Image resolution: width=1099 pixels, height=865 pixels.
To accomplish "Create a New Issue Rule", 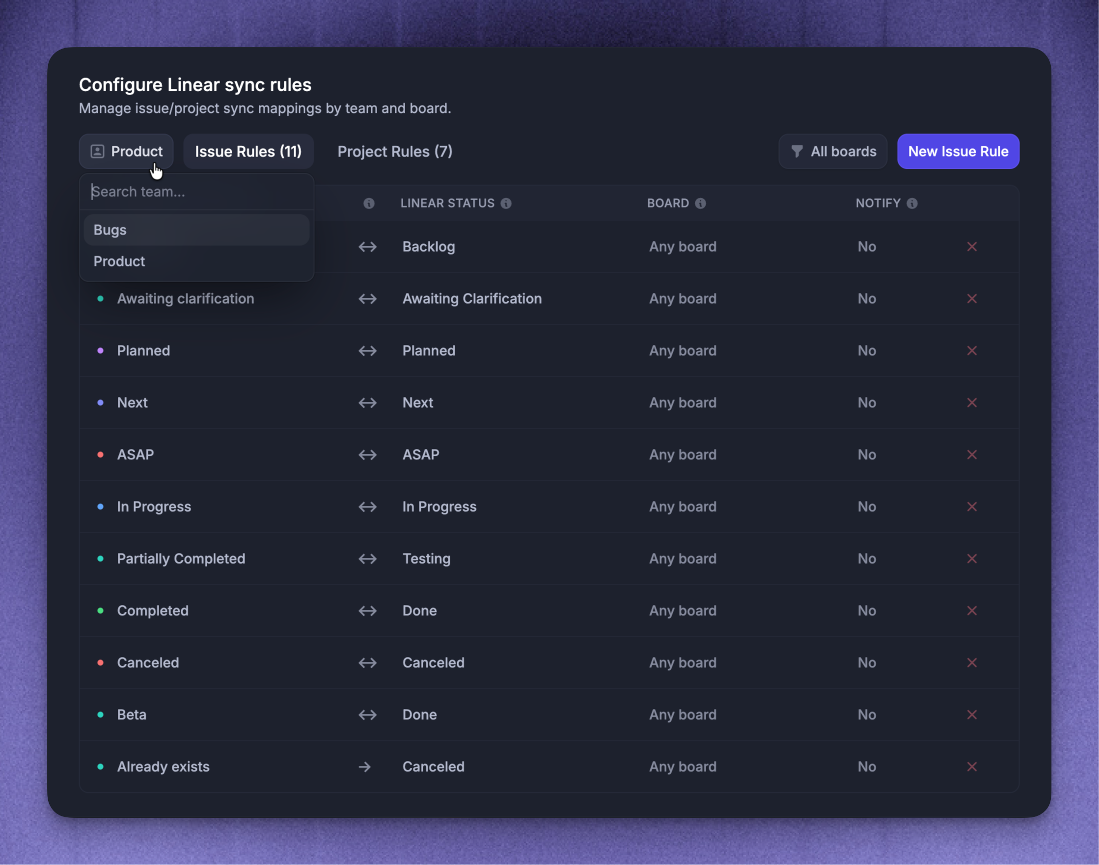I will [x=958, y=152].
